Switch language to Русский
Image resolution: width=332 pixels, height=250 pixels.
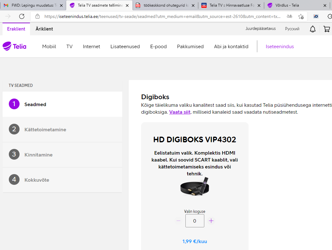292,29
